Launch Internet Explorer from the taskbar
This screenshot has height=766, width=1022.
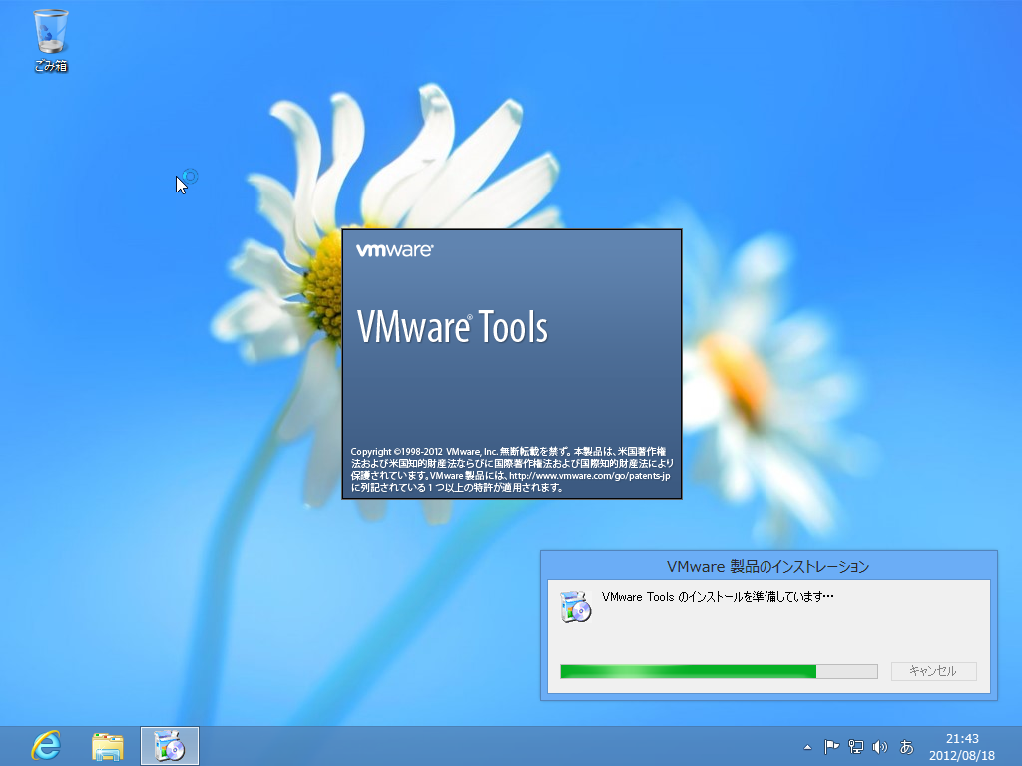46,746
